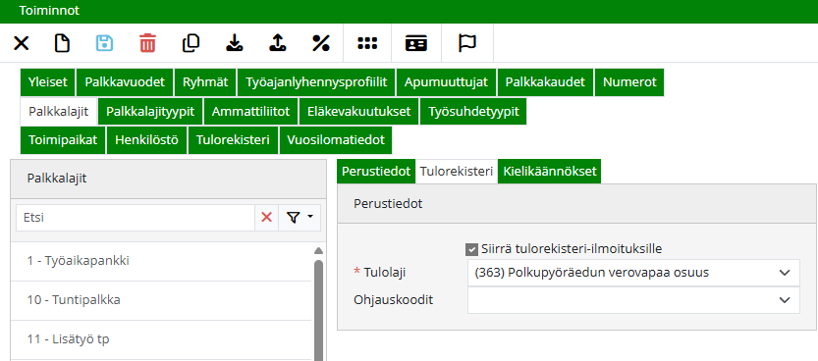This screenshot has height=361, width=818.
Task: Open the Palkkavuodet tab
Action: [126, 82]
